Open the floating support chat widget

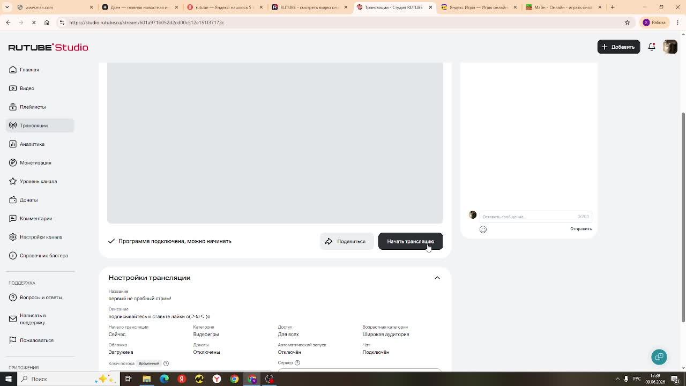tap(659, 357)
